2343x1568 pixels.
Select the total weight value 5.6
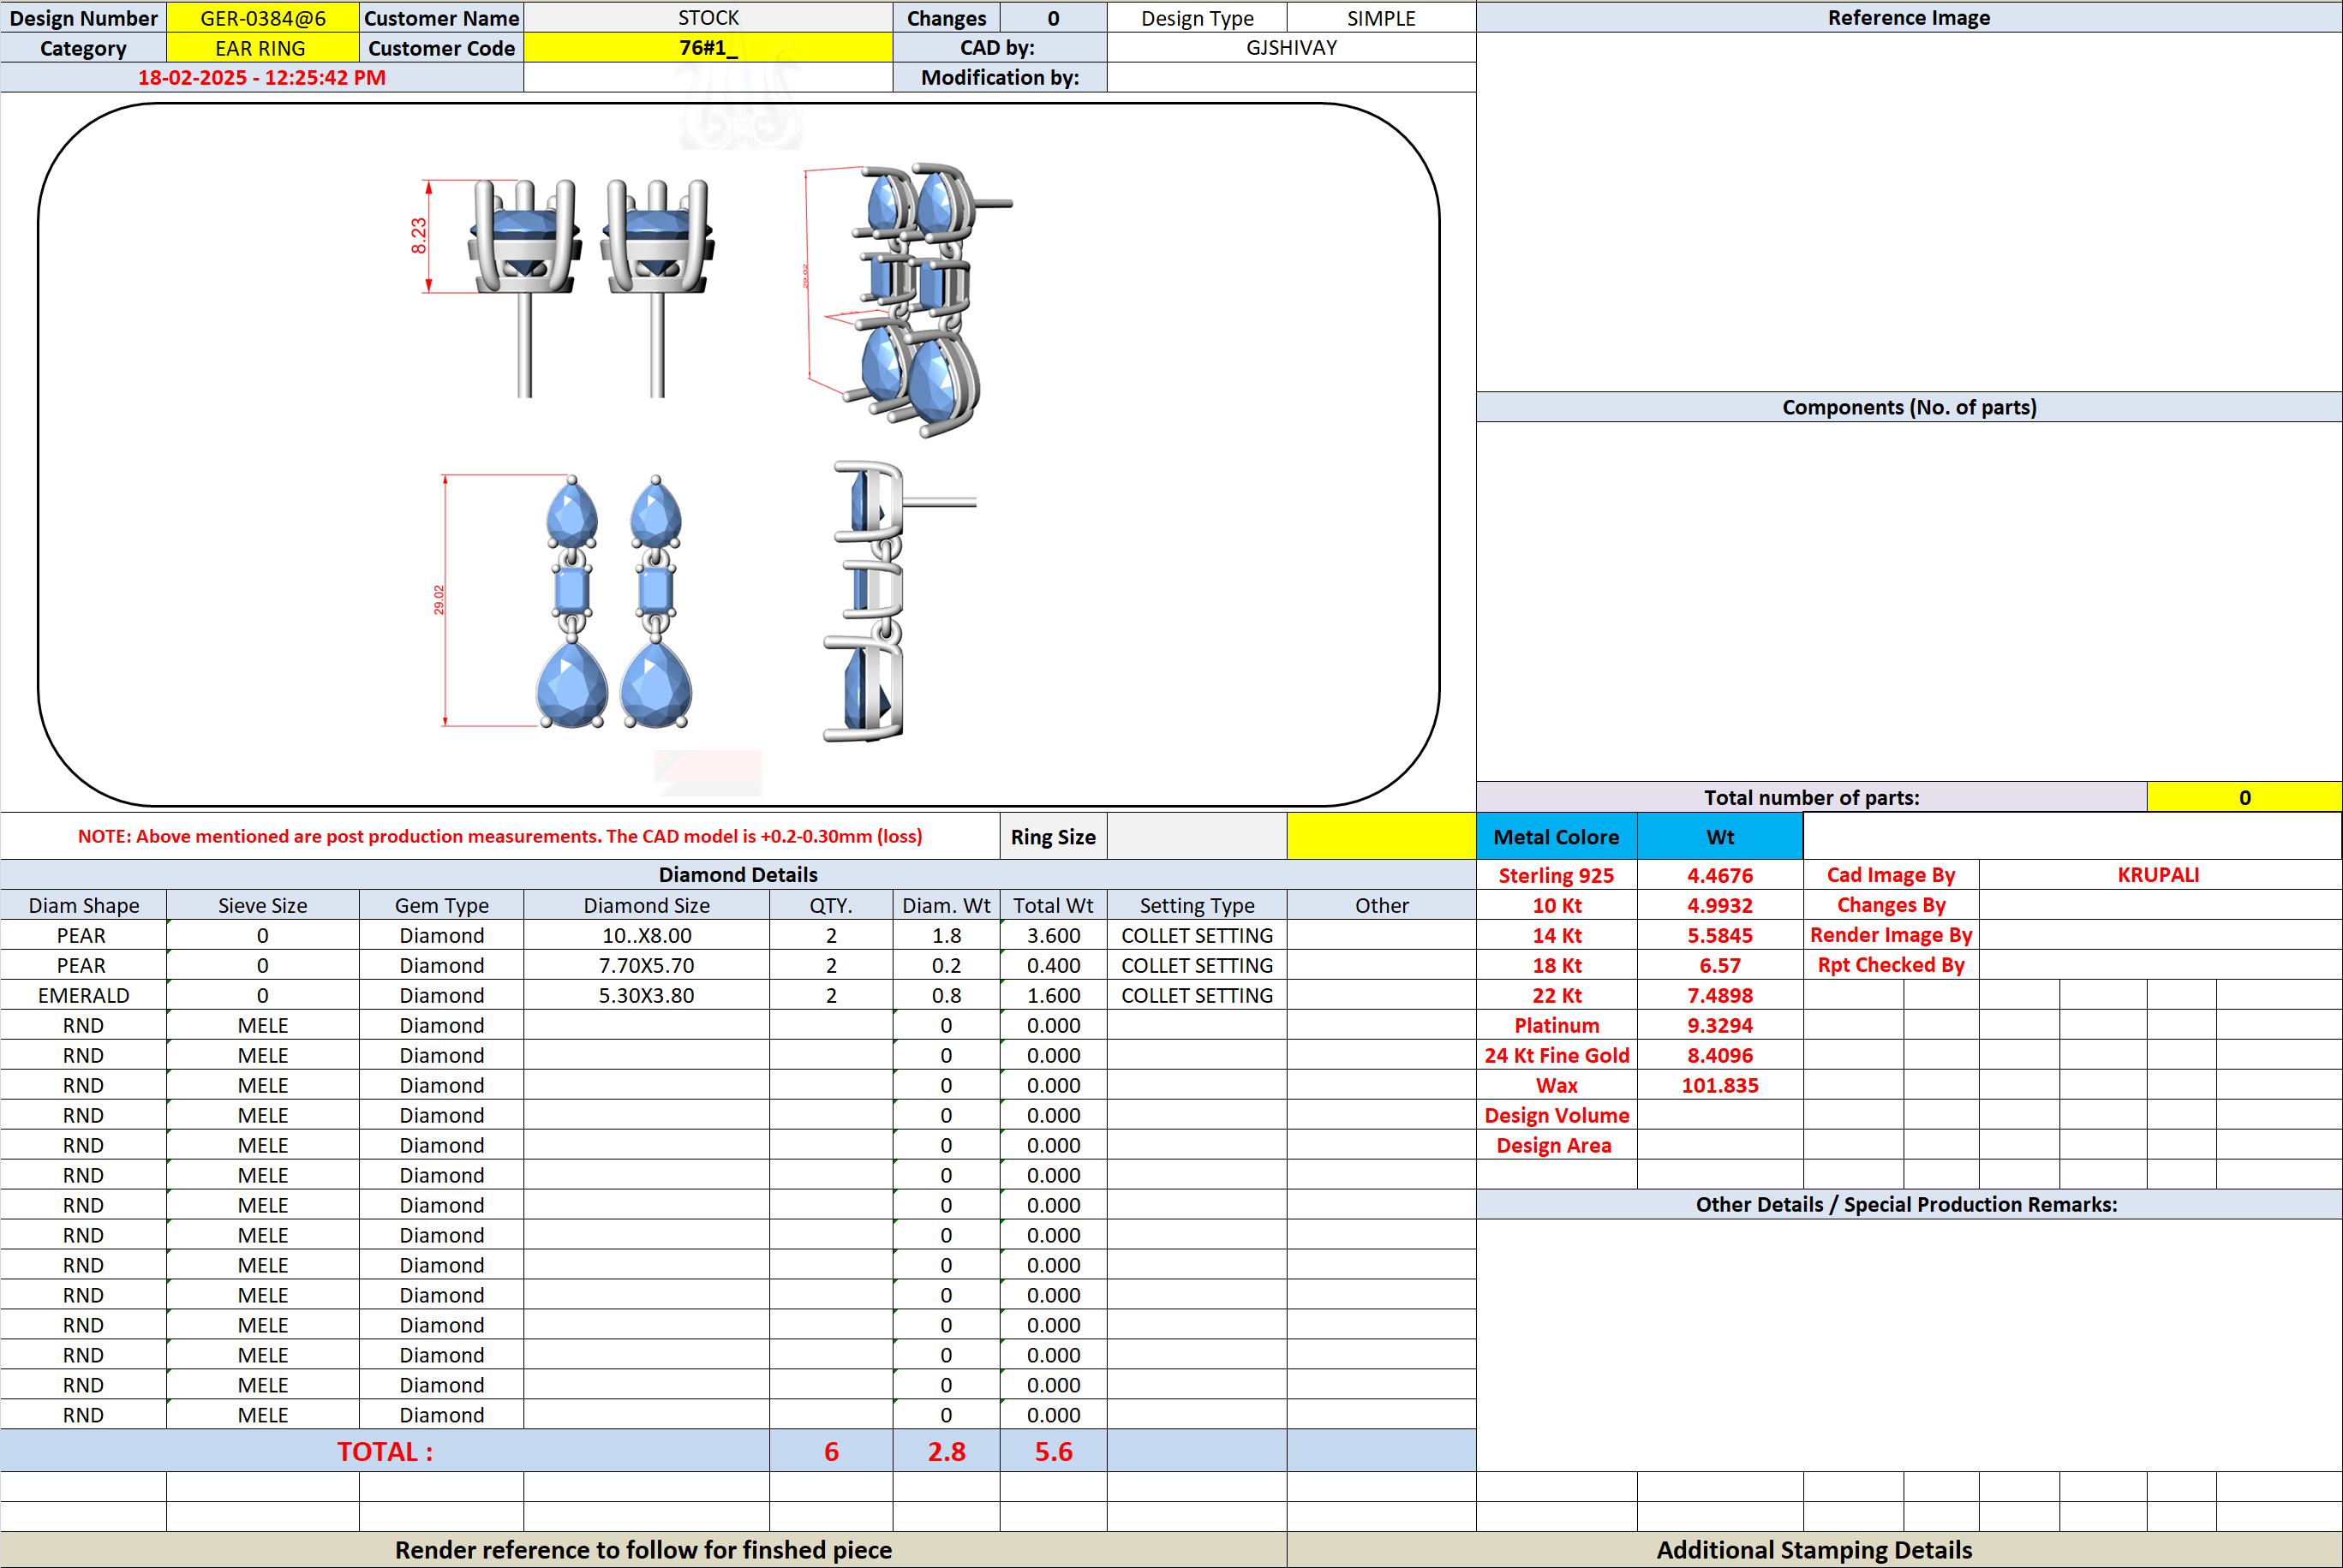(x=1054, y=1451)
